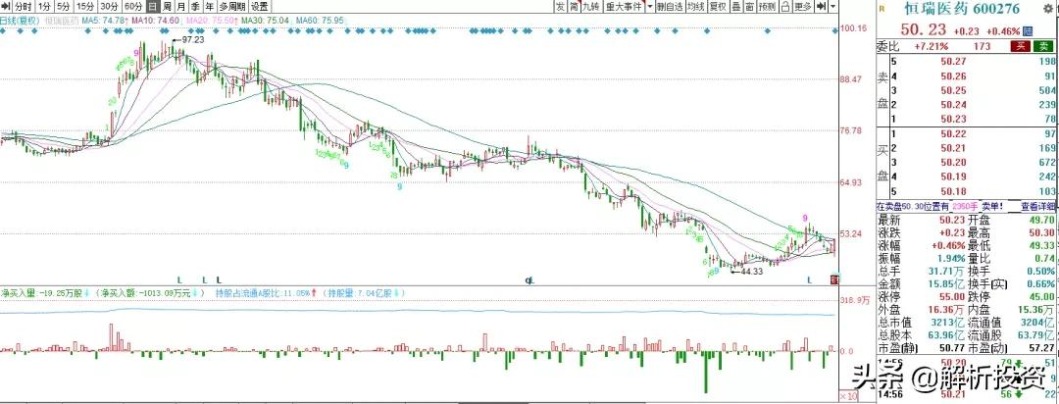Click the 简 toolbar button
Viewport: 1059px width, 404px height.
574,6
